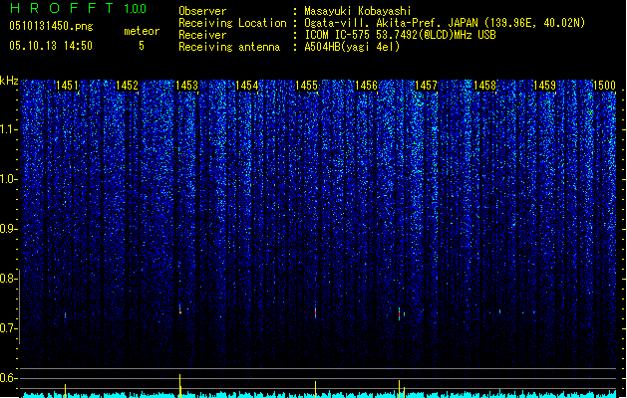
Task: Click the 1500 time marker
Action: pyautogui.click(x=604, y=86)
